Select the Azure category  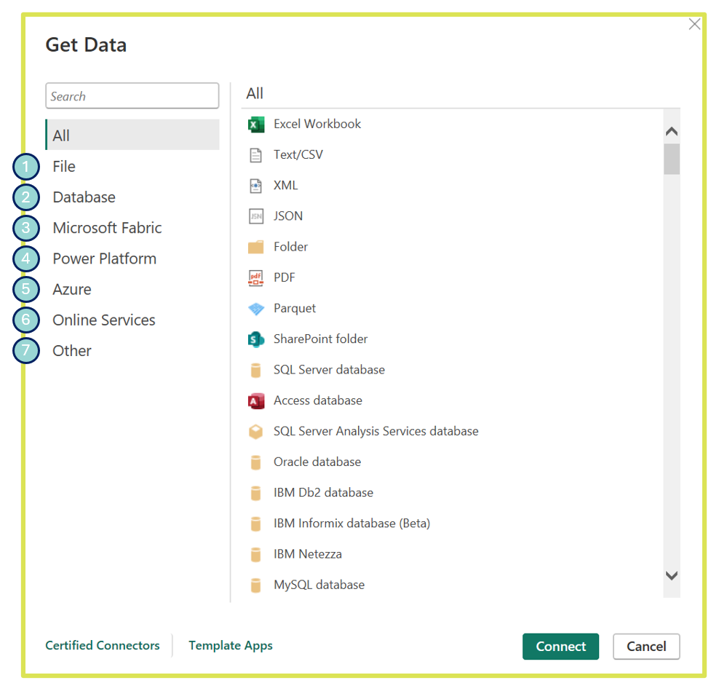click(x=71, y=290)
